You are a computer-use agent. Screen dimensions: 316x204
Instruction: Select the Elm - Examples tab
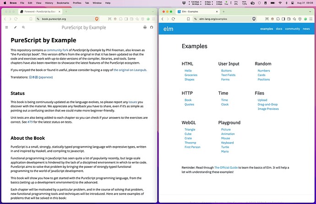pos(197,11)
